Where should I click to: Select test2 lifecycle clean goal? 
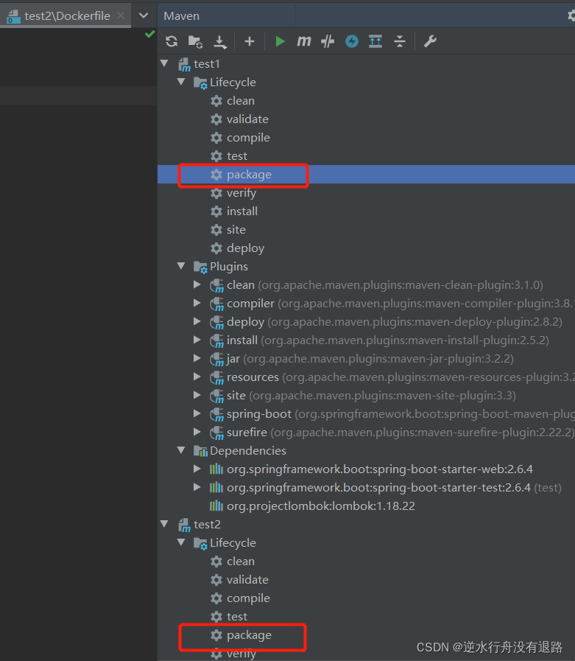(x=241, y=561)
